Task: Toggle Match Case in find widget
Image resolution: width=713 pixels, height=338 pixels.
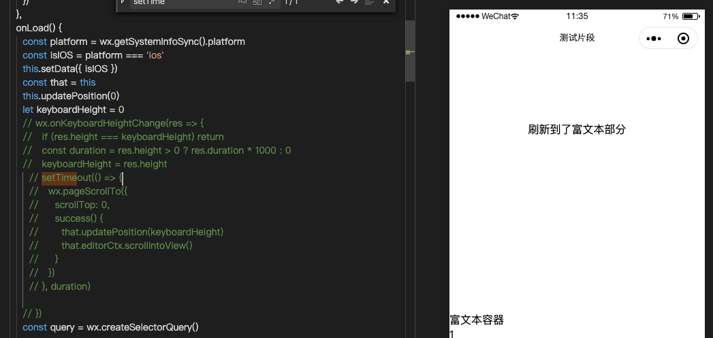Action: [x=242, y=2]
